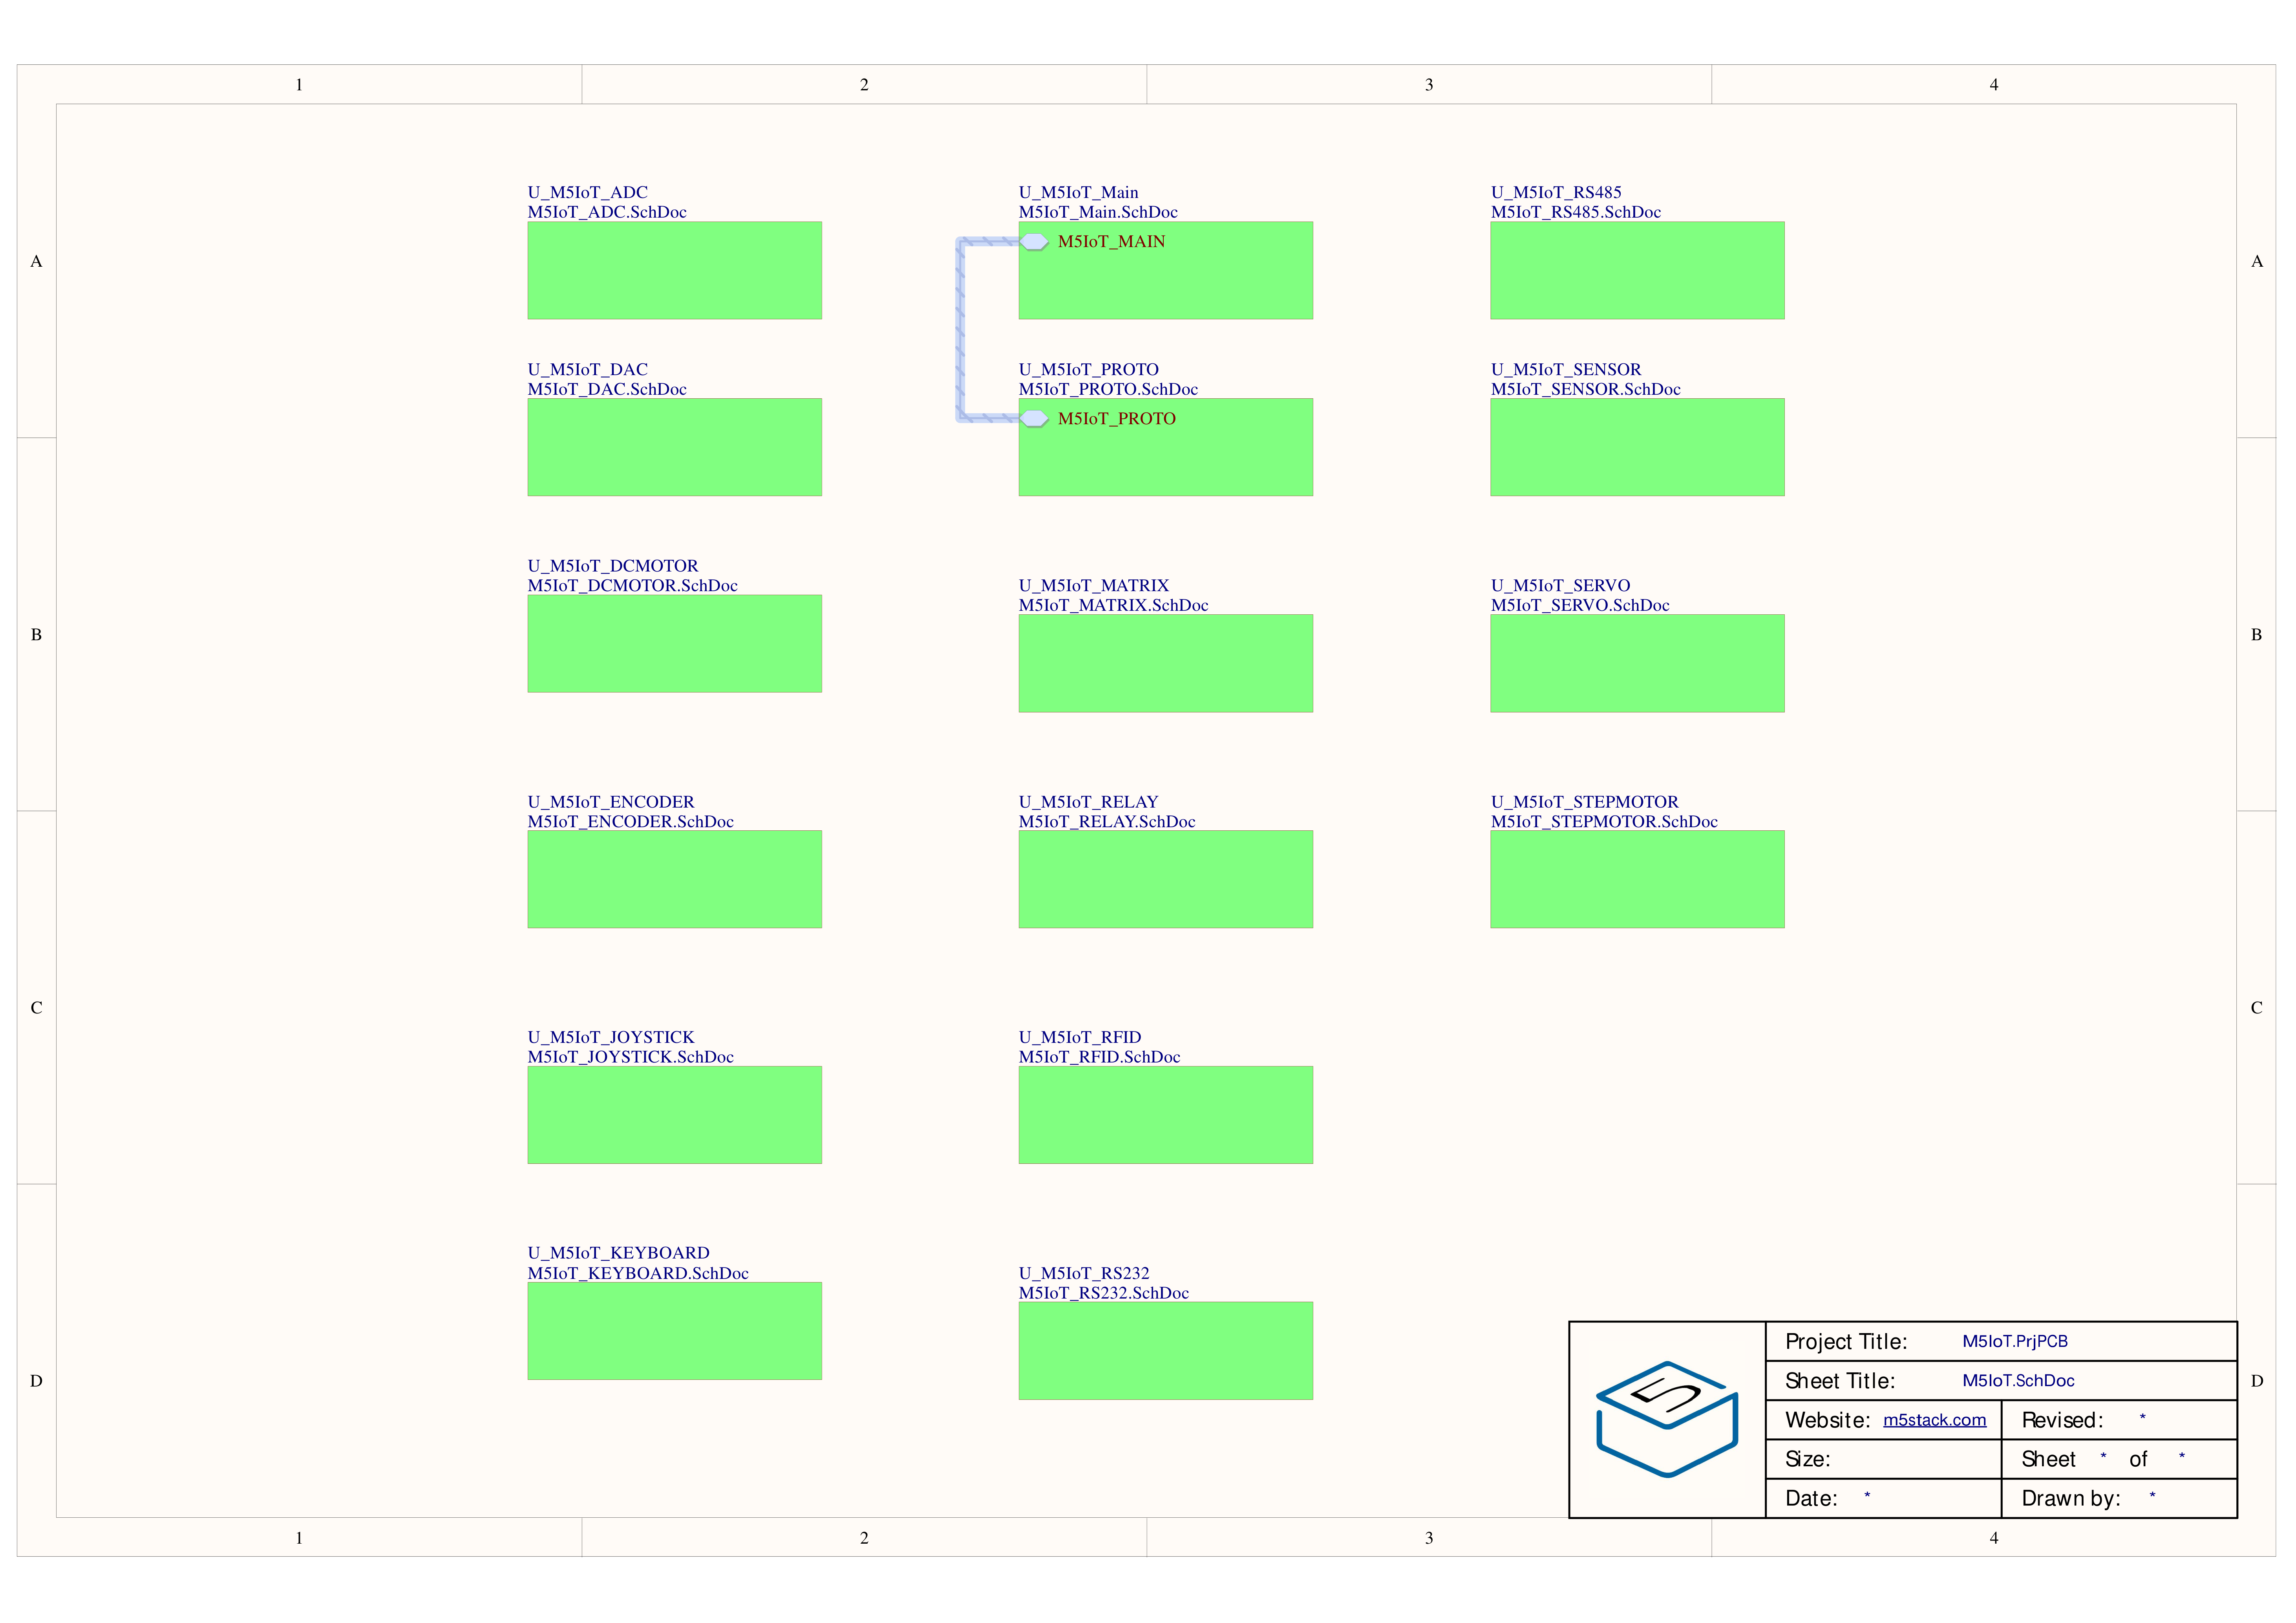The height and width of the screenshot is (1623, 2296).
Task: Select the U_M5IoT_DCMOTOR sheet symbol block
Action: click(674, 643)
